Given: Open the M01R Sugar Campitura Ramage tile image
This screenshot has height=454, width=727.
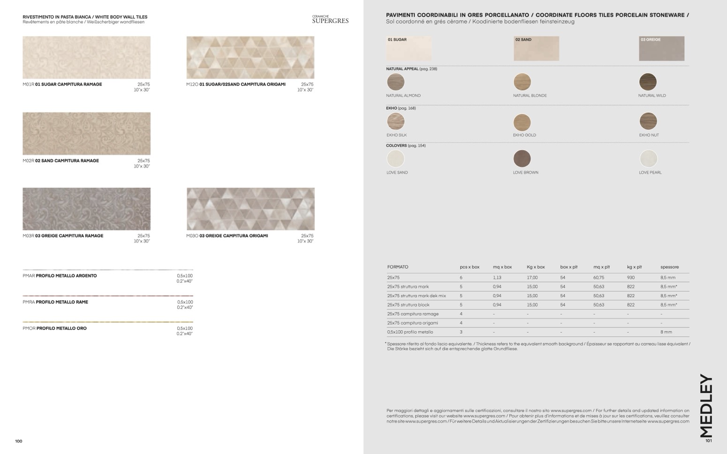Looking at the screenshot, I should [87, 58].
